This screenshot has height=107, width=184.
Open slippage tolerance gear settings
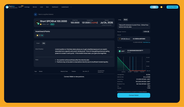coord(148,32)
